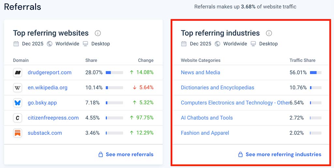The width and height of the screenshot is (334, 168).
Task: Click lock icon next to See more referring industries
Action: coord(240,154)
